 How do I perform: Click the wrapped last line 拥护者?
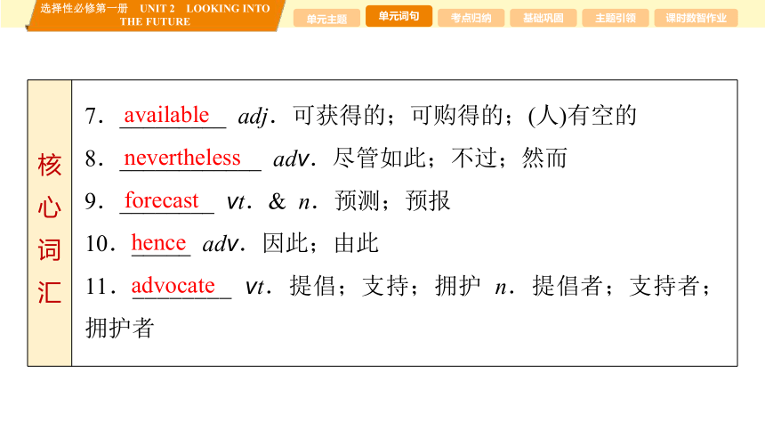pos(120,328)
